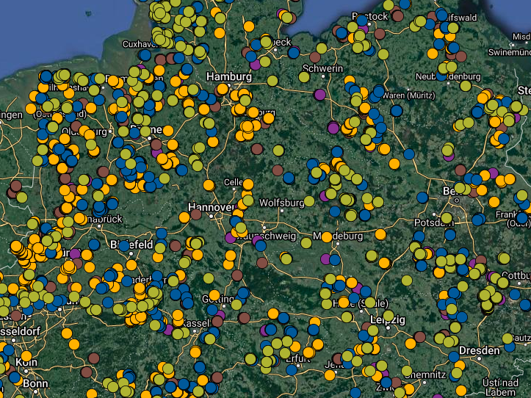Open the yellow marker overlapping the Magdeburg label
Image resolution: width=531 pixels, height=398 pixels.
click(x=326, y=237)
